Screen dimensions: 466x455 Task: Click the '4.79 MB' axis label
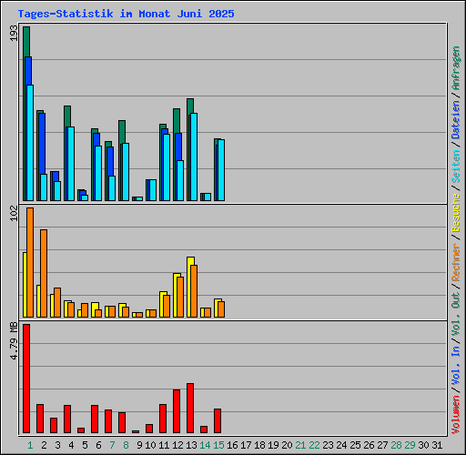pyautogui.click(x=14, y=341)
